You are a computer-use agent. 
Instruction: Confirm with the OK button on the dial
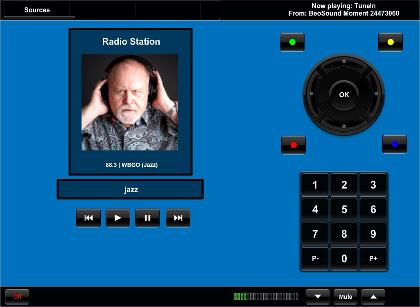(344, 95)
